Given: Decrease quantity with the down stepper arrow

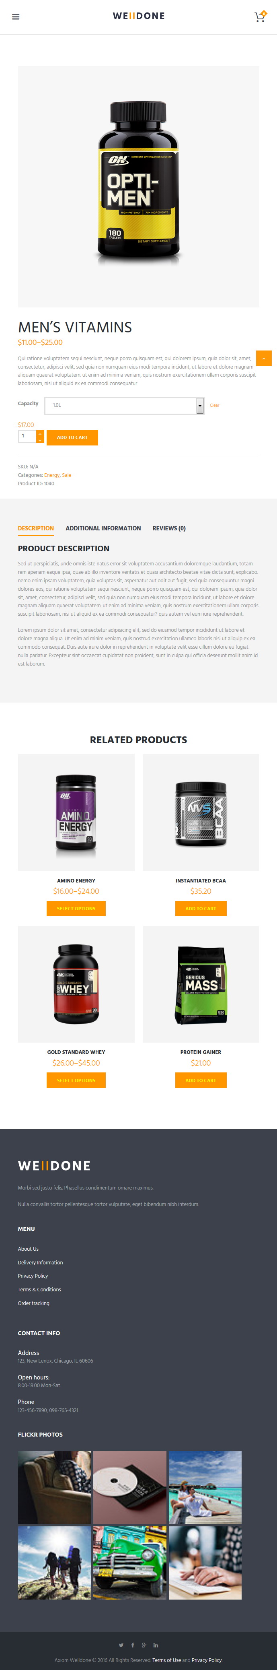Looking at the screenshot, I should point(40,440).
